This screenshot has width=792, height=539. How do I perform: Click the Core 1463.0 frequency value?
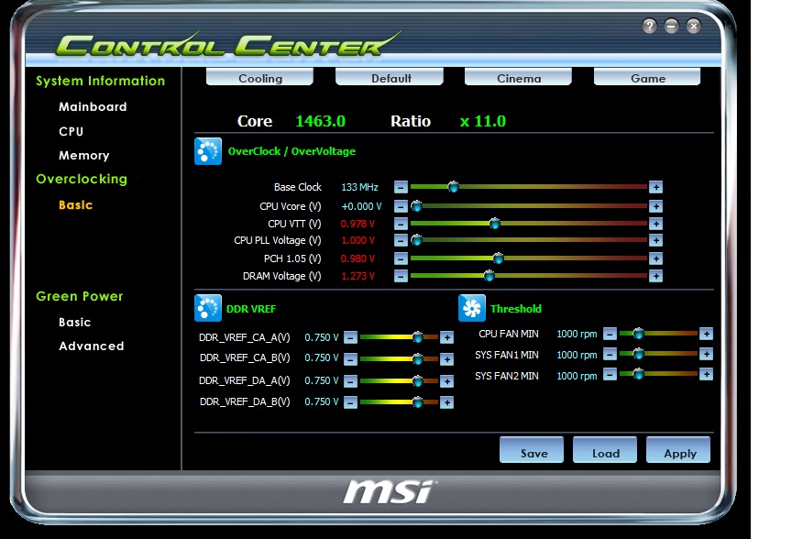pos(320,121)
